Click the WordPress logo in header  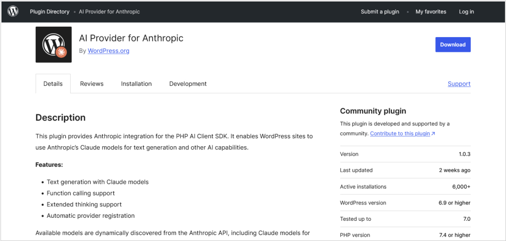13,12
